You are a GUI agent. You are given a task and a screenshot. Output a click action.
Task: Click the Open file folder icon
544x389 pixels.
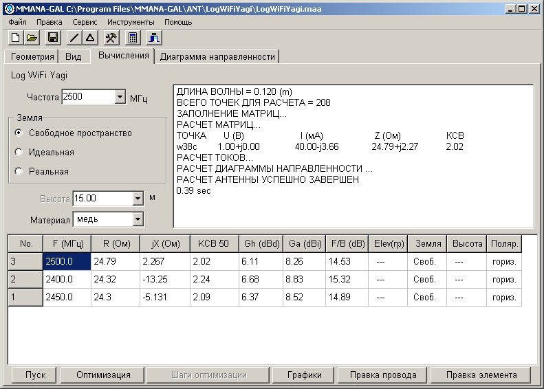click(x=32, y=38)
